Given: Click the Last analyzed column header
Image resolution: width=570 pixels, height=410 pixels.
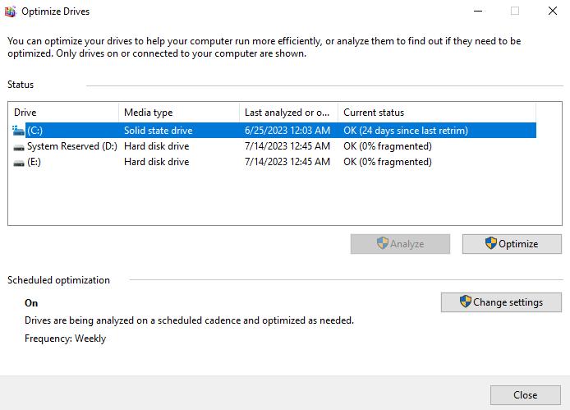Looking at the screenshot, I should pos(287,113).
